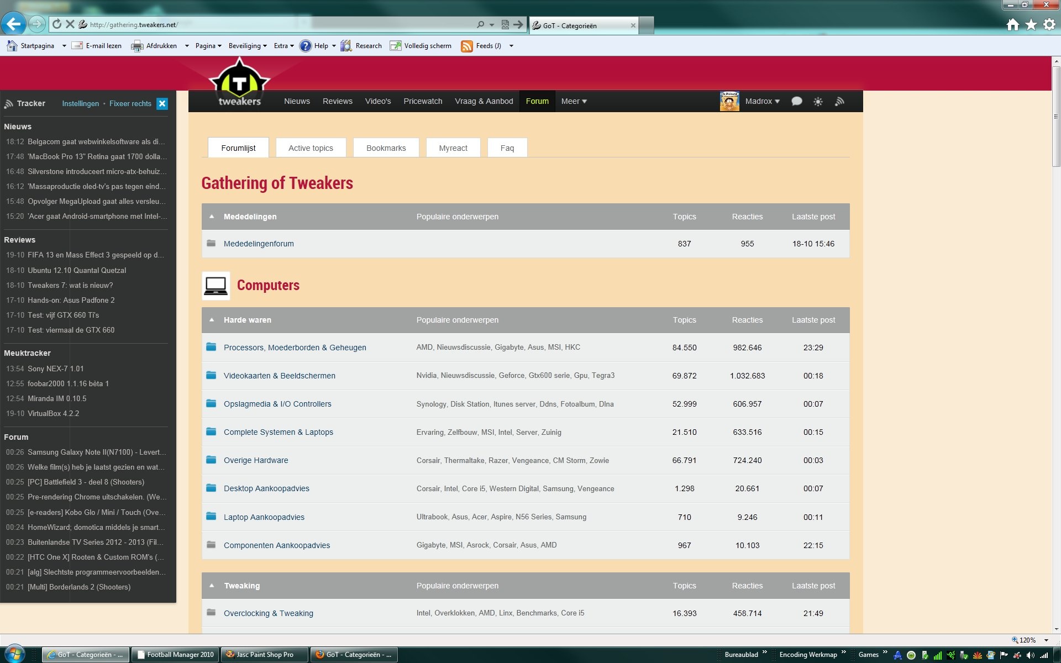Open the messages speech bubble icon

(796, 102)
